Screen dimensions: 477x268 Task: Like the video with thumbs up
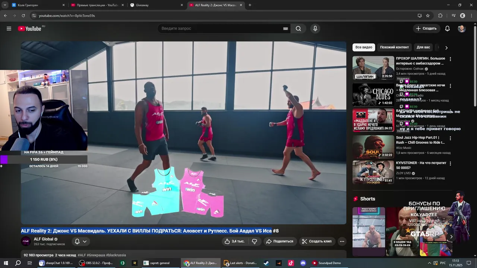[x=234, y=241]
